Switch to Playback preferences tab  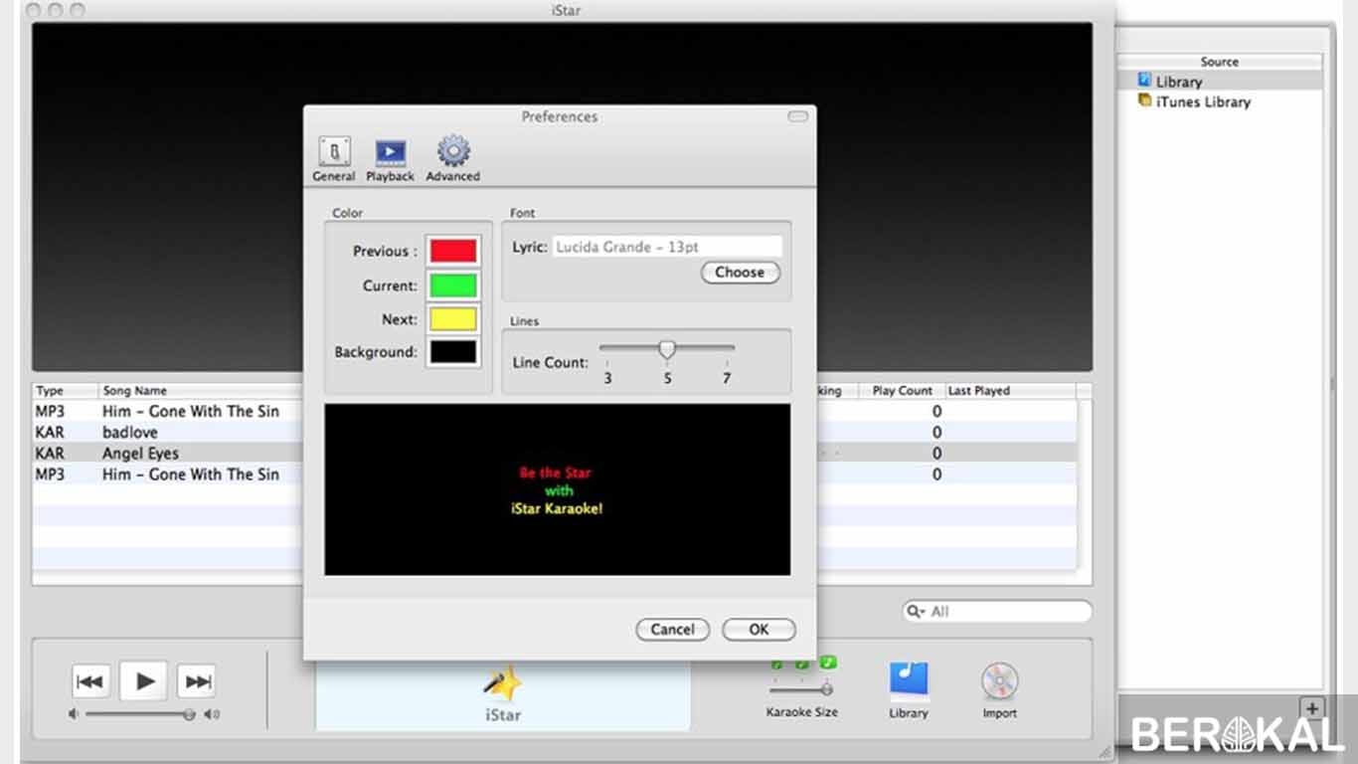pos(390,159)
